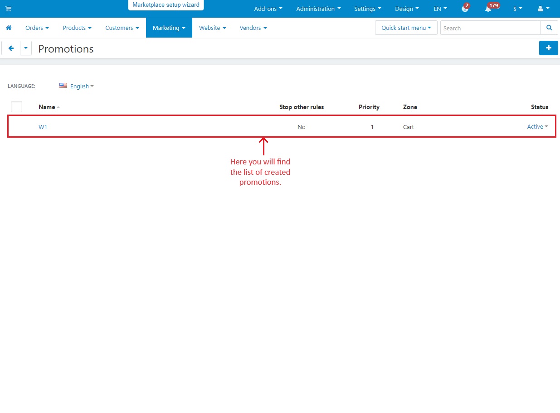Change interface language via EN dropdown

(440, 9)
